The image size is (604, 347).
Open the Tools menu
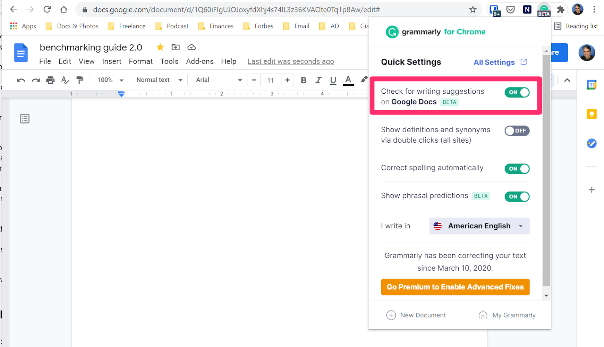pyautogui.click(x=169, y=61)
